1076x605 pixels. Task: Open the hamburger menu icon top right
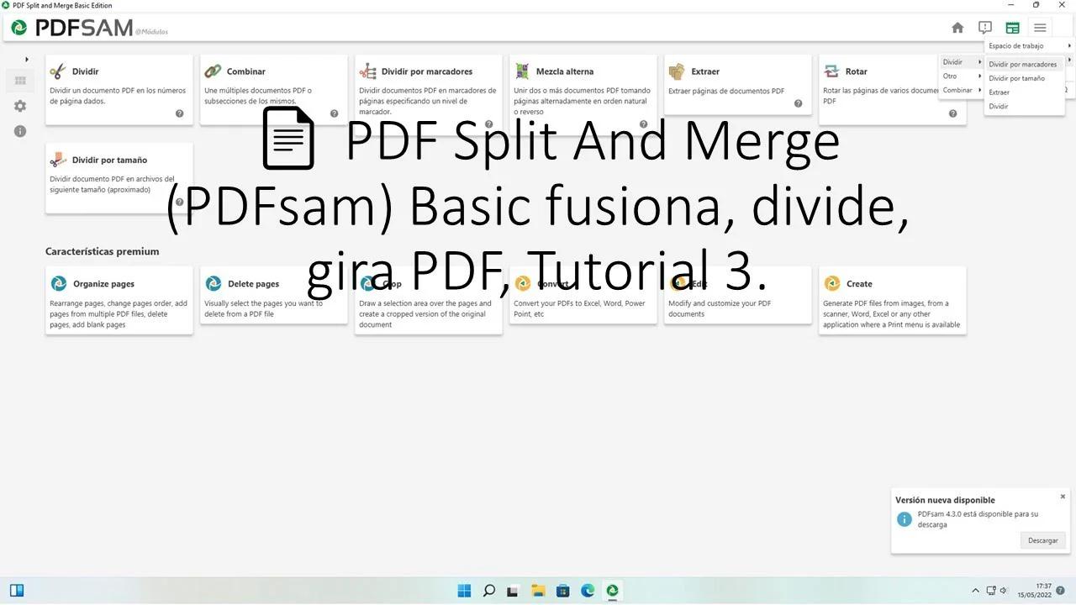click(x=1040, y=28)
